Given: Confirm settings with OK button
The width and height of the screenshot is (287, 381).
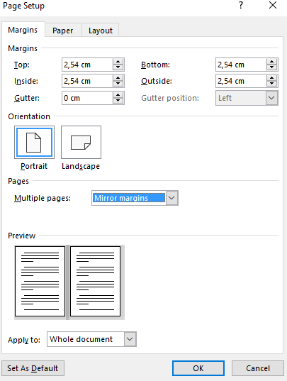Looking at the screenshot, I should tap(198, 368).
